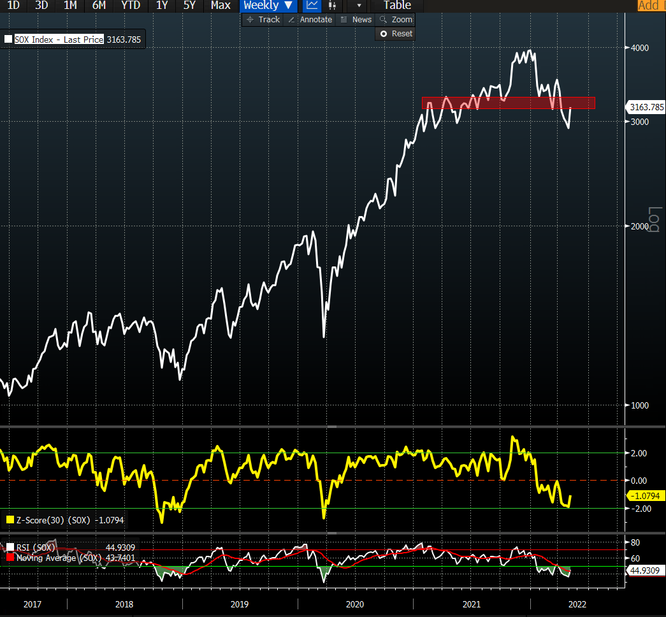Viewport: 666px width, 617px height.
Task: Click the orange Add button
Action: [x=651, y=6]
